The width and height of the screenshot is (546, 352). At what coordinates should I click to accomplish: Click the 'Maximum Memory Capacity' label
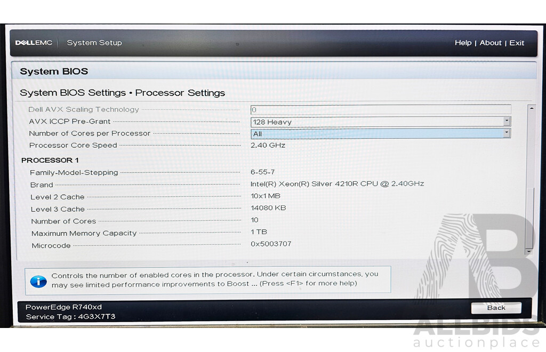(x=84, y=233)
